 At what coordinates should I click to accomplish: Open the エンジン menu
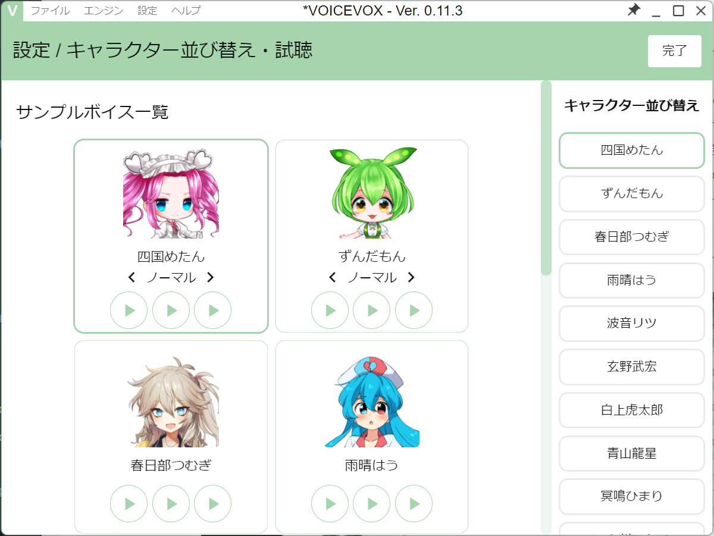(104, 11)
